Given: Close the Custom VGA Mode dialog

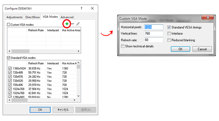Looking at the screenshot, I should pos(207,17).
